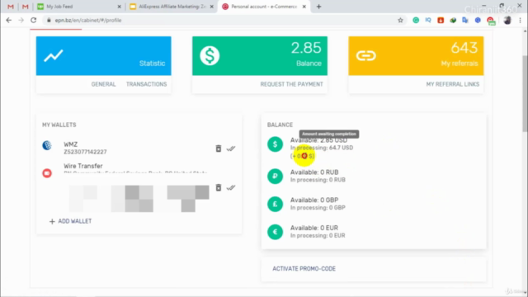528x297 pixels.
Task: Open the Grammarly extension icon
Action: [x=416, y=20]
